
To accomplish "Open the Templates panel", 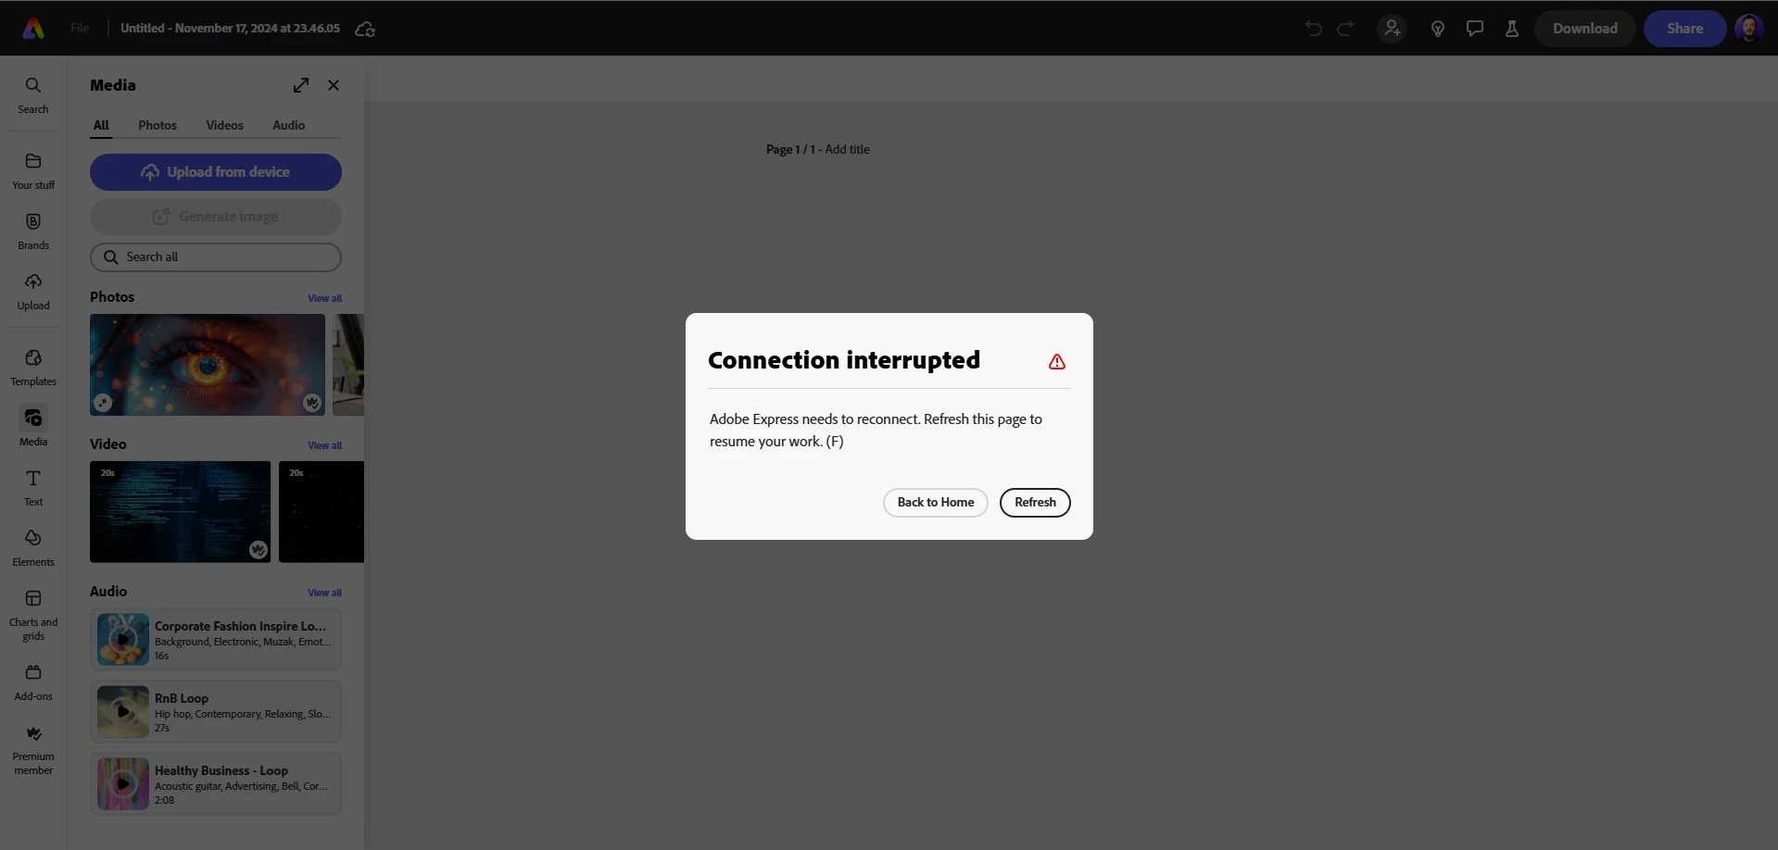I will 33,368.
